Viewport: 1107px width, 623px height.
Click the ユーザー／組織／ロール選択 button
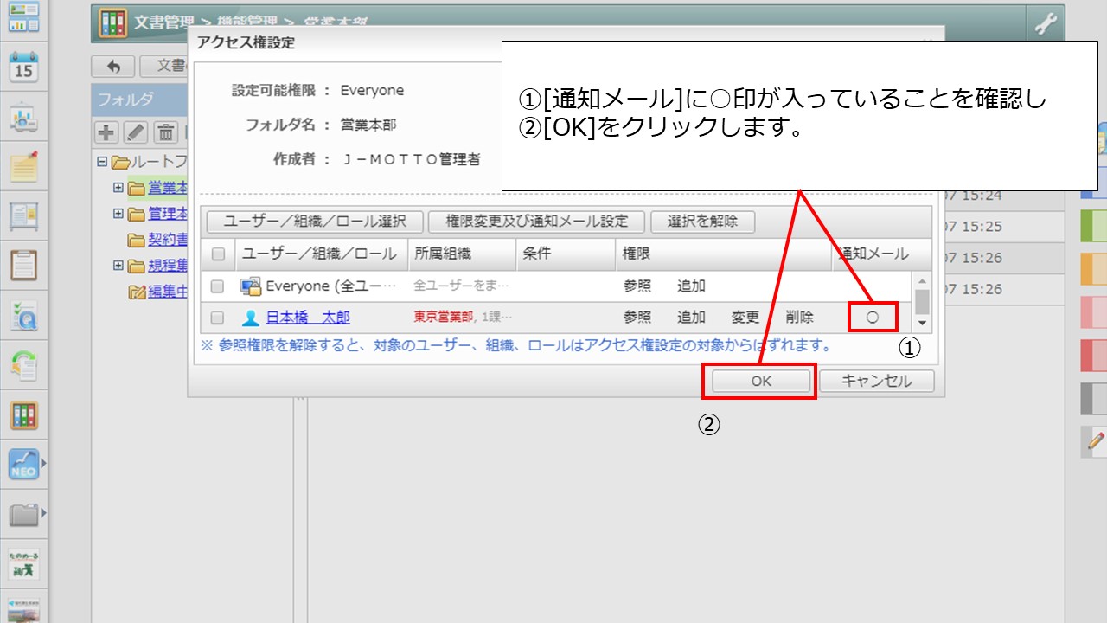pos(315,222)
